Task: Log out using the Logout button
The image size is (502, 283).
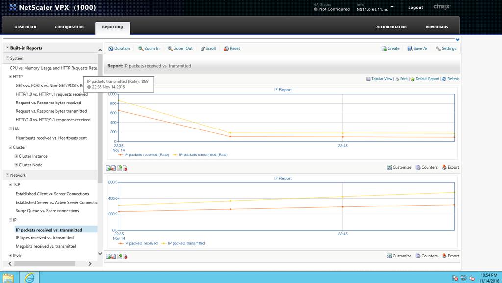Action: (x=416, y=7)
